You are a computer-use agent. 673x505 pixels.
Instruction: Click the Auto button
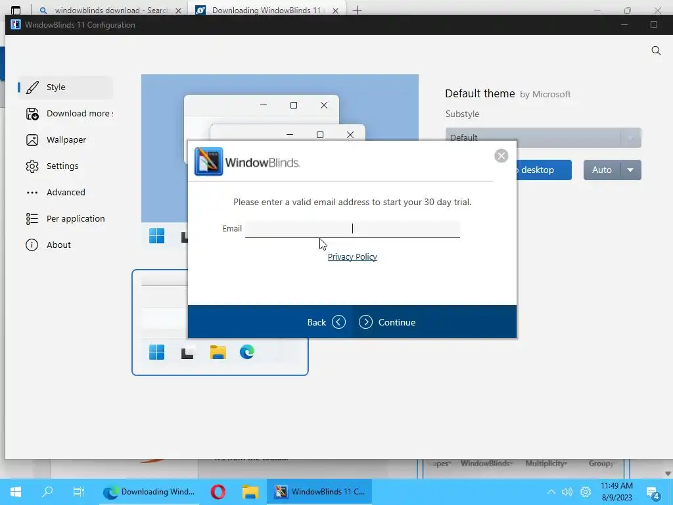[x=602, y=170]
